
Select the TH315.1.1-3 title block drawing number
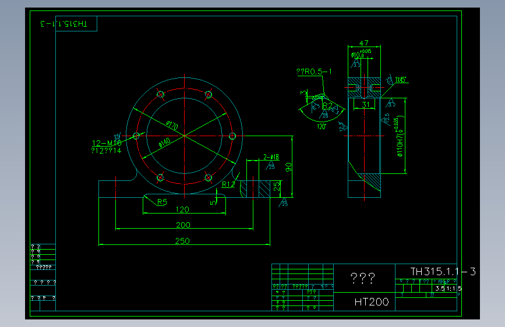(443, 272)
